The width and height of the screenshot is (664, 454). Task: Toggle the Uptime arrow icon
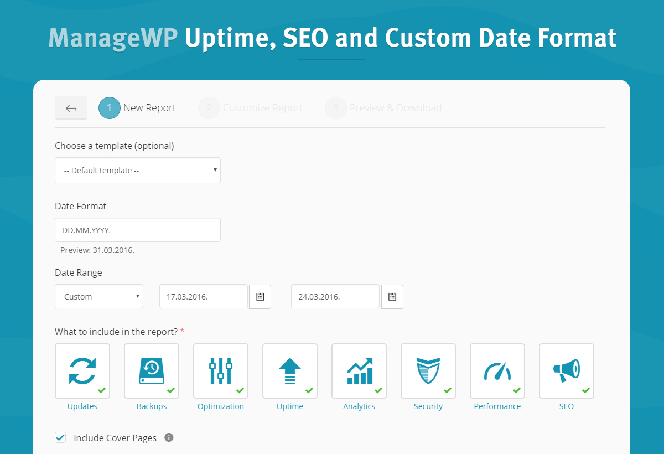tap(290, 371)
